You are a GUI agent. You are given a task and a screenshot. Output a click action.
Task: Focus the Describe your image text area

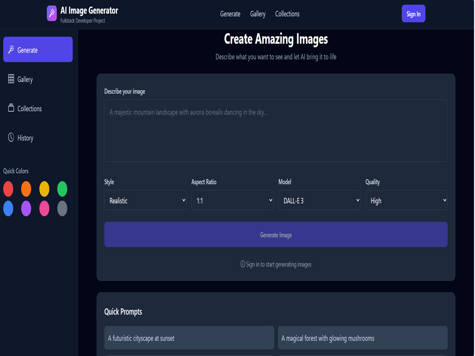click(275, 131)
